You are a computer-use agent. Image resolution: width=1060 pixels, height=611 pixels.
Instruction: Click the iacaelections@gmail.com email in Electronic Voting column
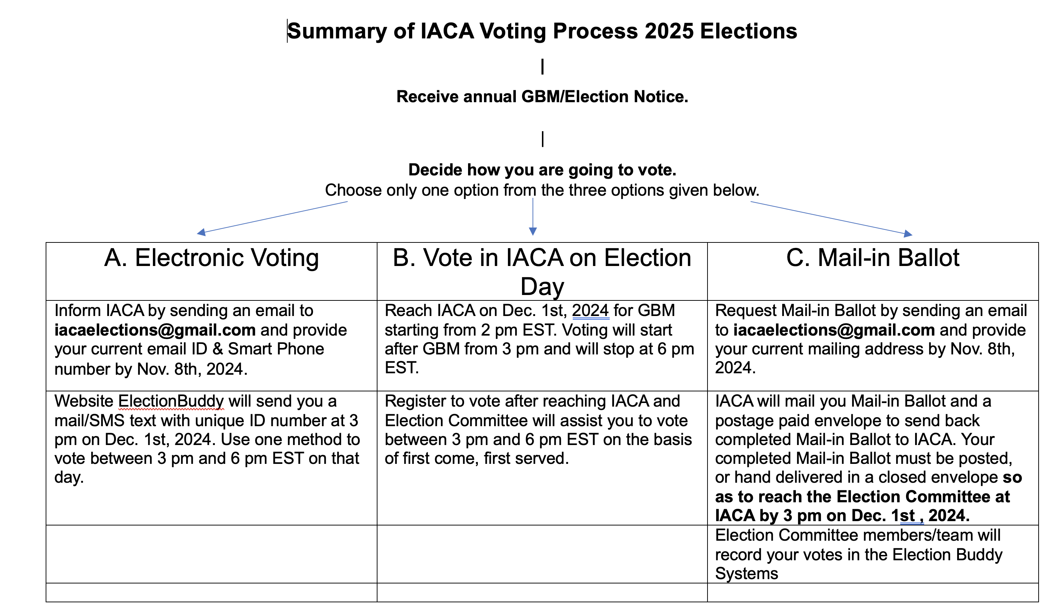tap(155, 330)
